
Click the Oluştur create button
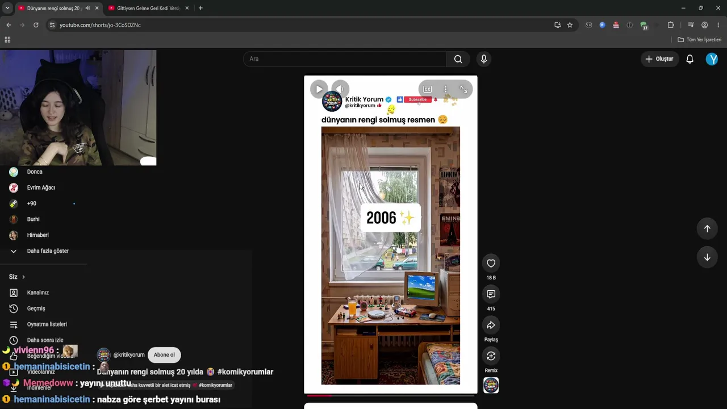coord(659,59)
